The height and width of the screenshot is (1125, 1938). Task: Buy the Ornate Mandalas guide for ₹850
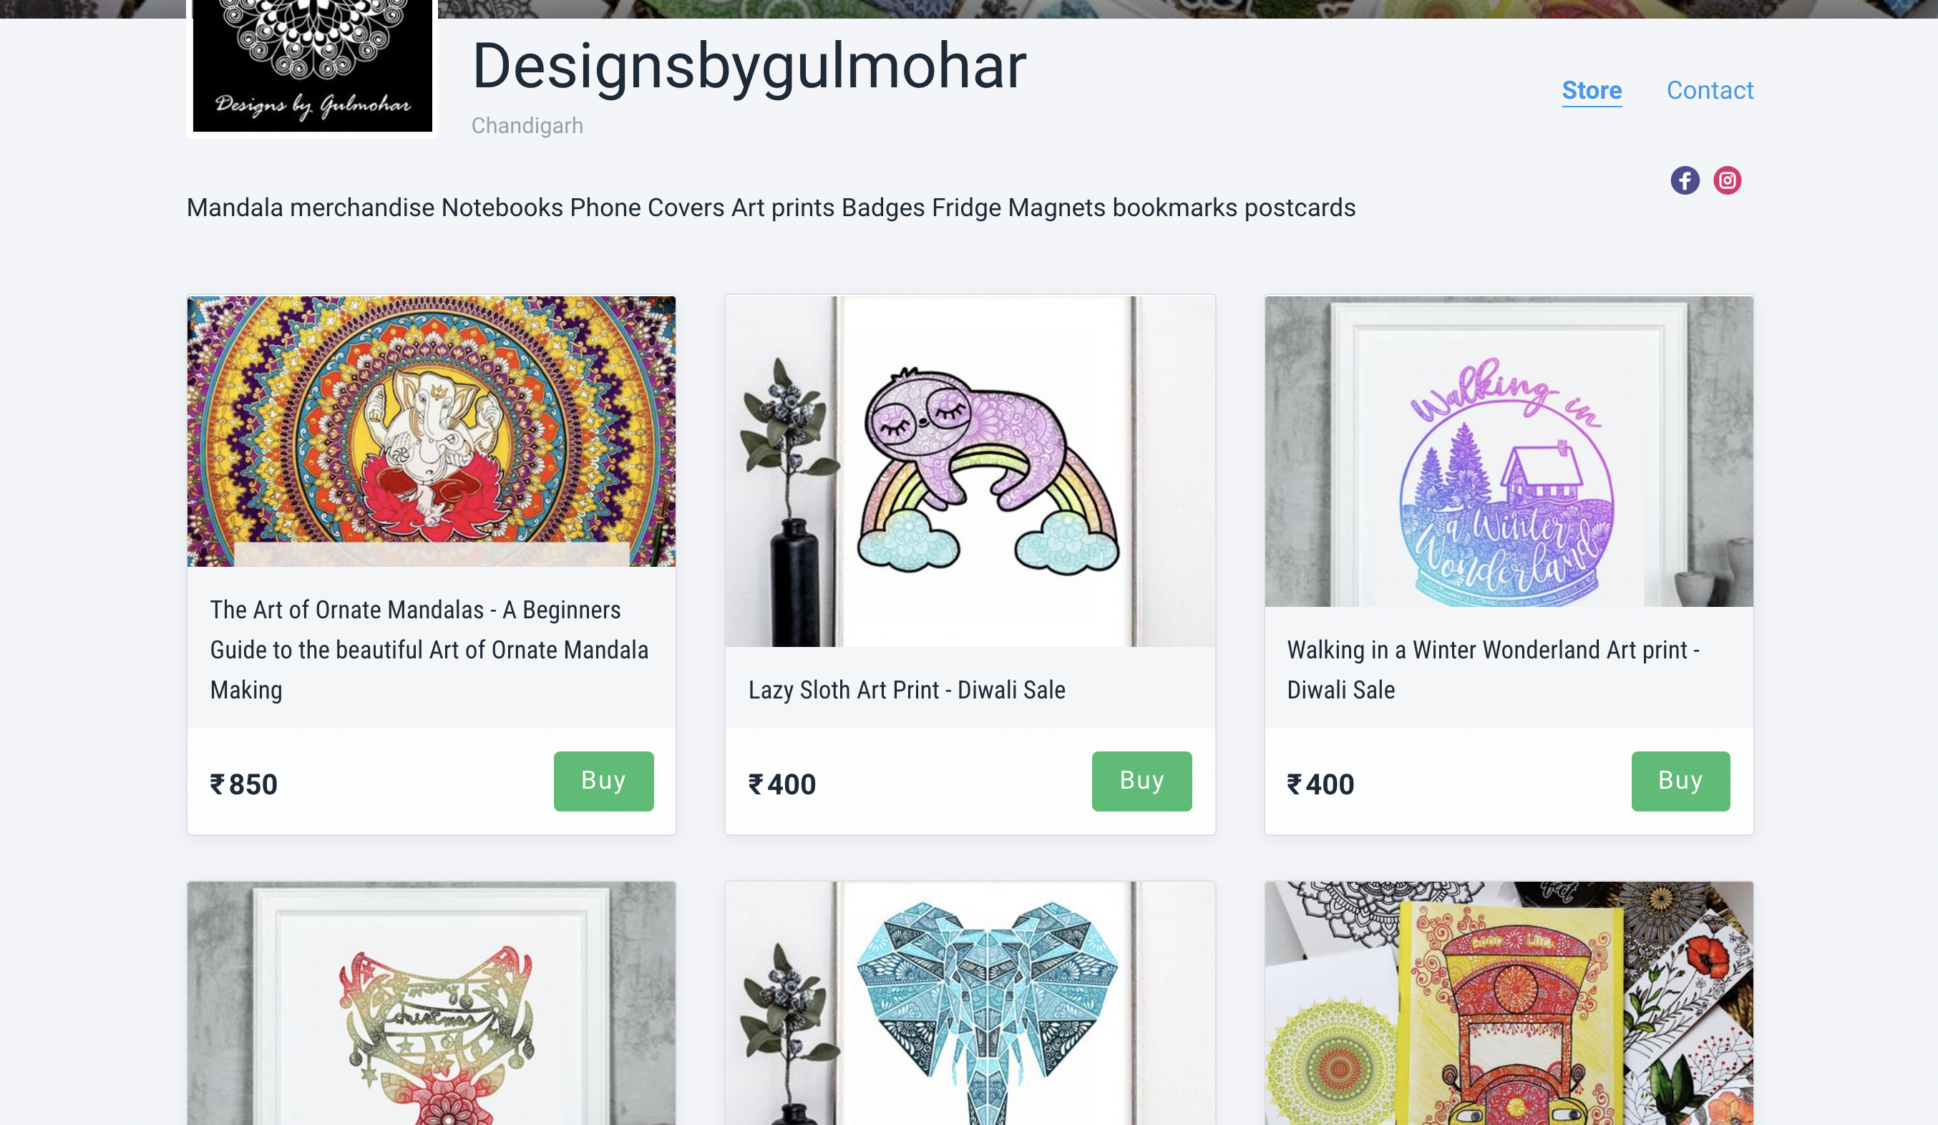pyautogui.click(x=604, y=781)
